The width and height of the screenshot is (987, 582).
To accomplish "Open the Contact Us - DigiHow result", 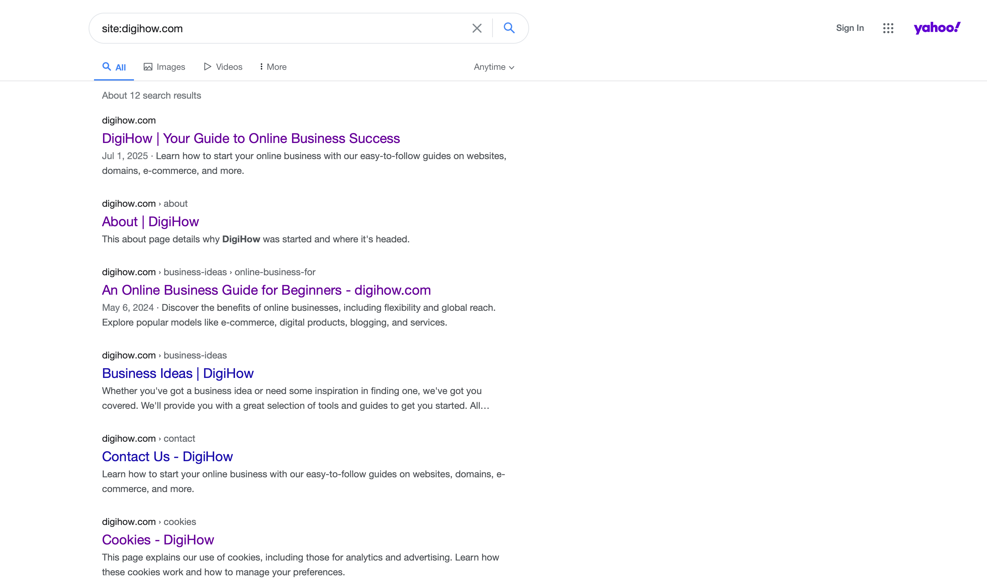I will pos(167,456).
